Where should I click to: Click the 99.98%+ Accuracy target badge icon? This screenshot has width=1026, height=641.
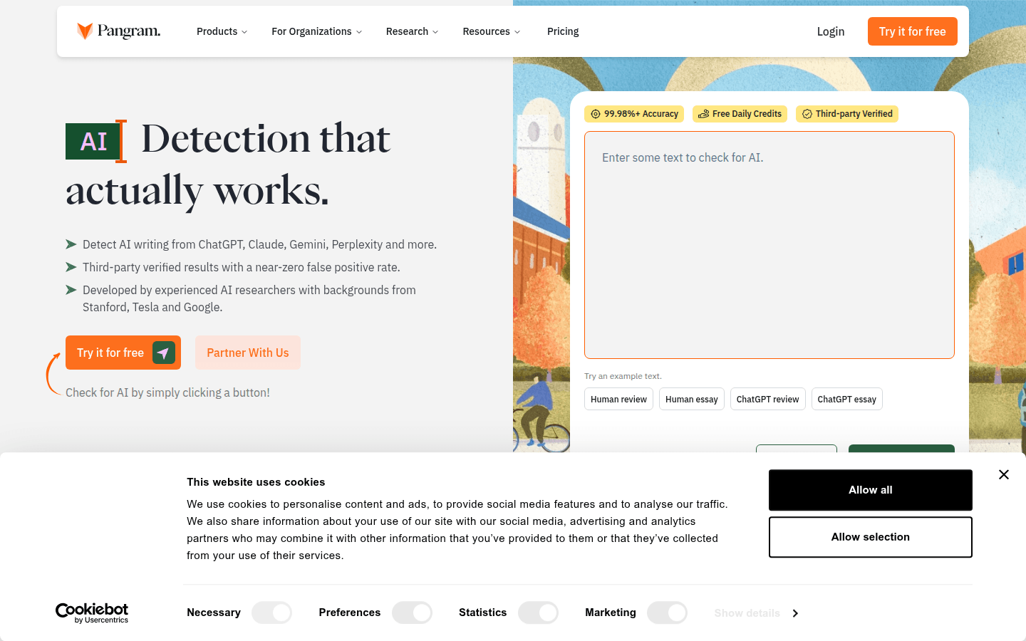pyautogui.click(x=595, y=113)
